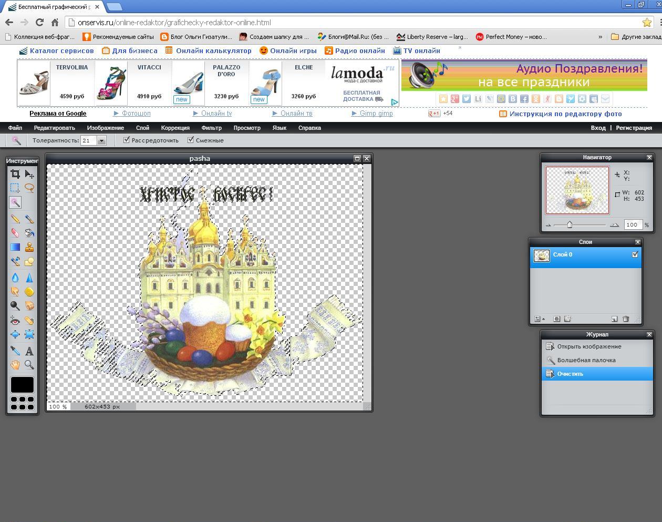Select the Crop tool
The image size is (662, 522).
[x=15, y=174]
